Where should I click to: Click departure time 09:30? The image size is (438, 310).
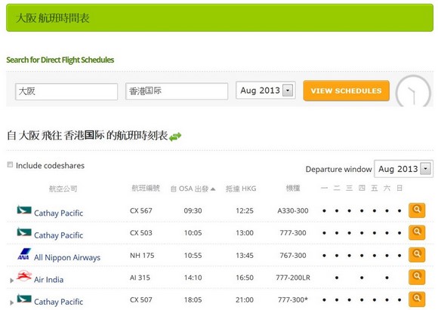point(193,210)
